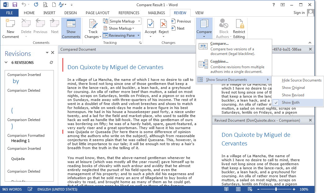Open the Tracking group dialog launcher
Screen dimensions: 324x193
140,43
